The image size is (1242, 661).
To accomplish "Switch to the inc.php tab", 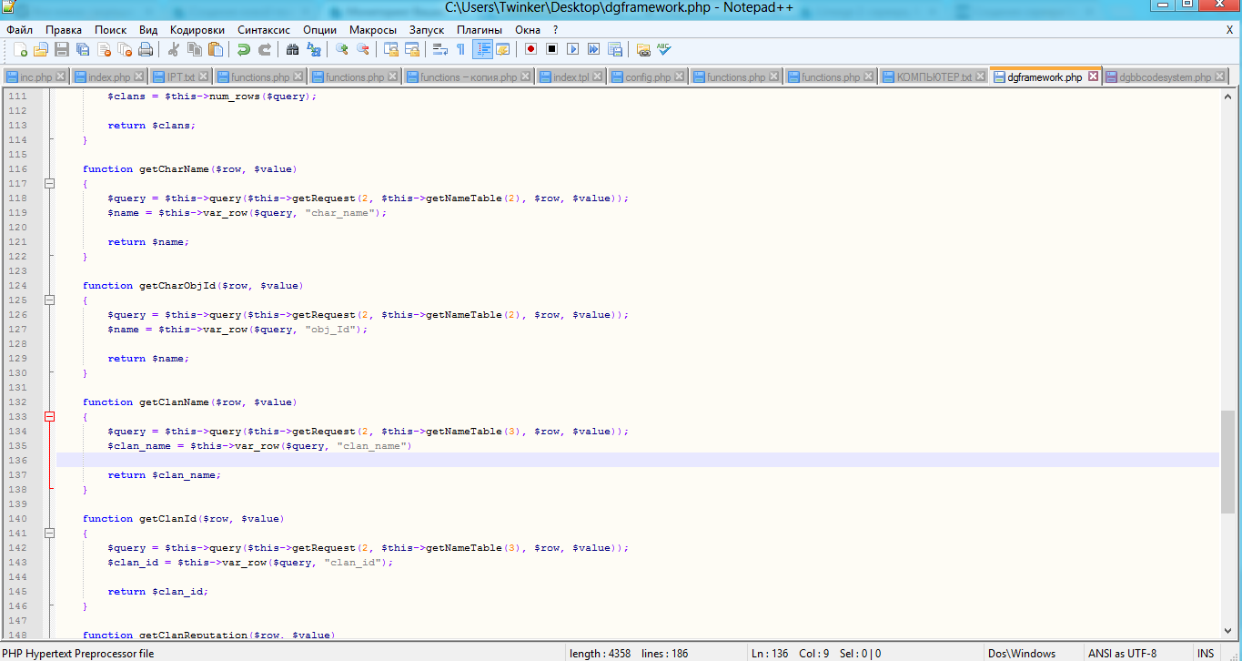I will click(x=35, y=77).
